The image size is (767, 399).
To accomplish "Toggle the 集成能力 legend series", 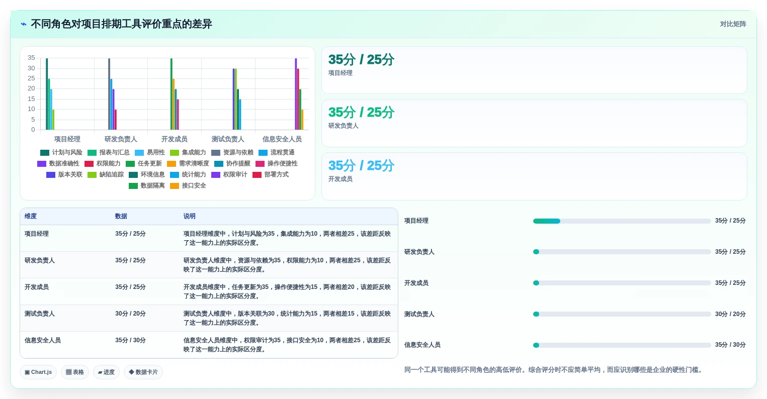I will point(188,153).
